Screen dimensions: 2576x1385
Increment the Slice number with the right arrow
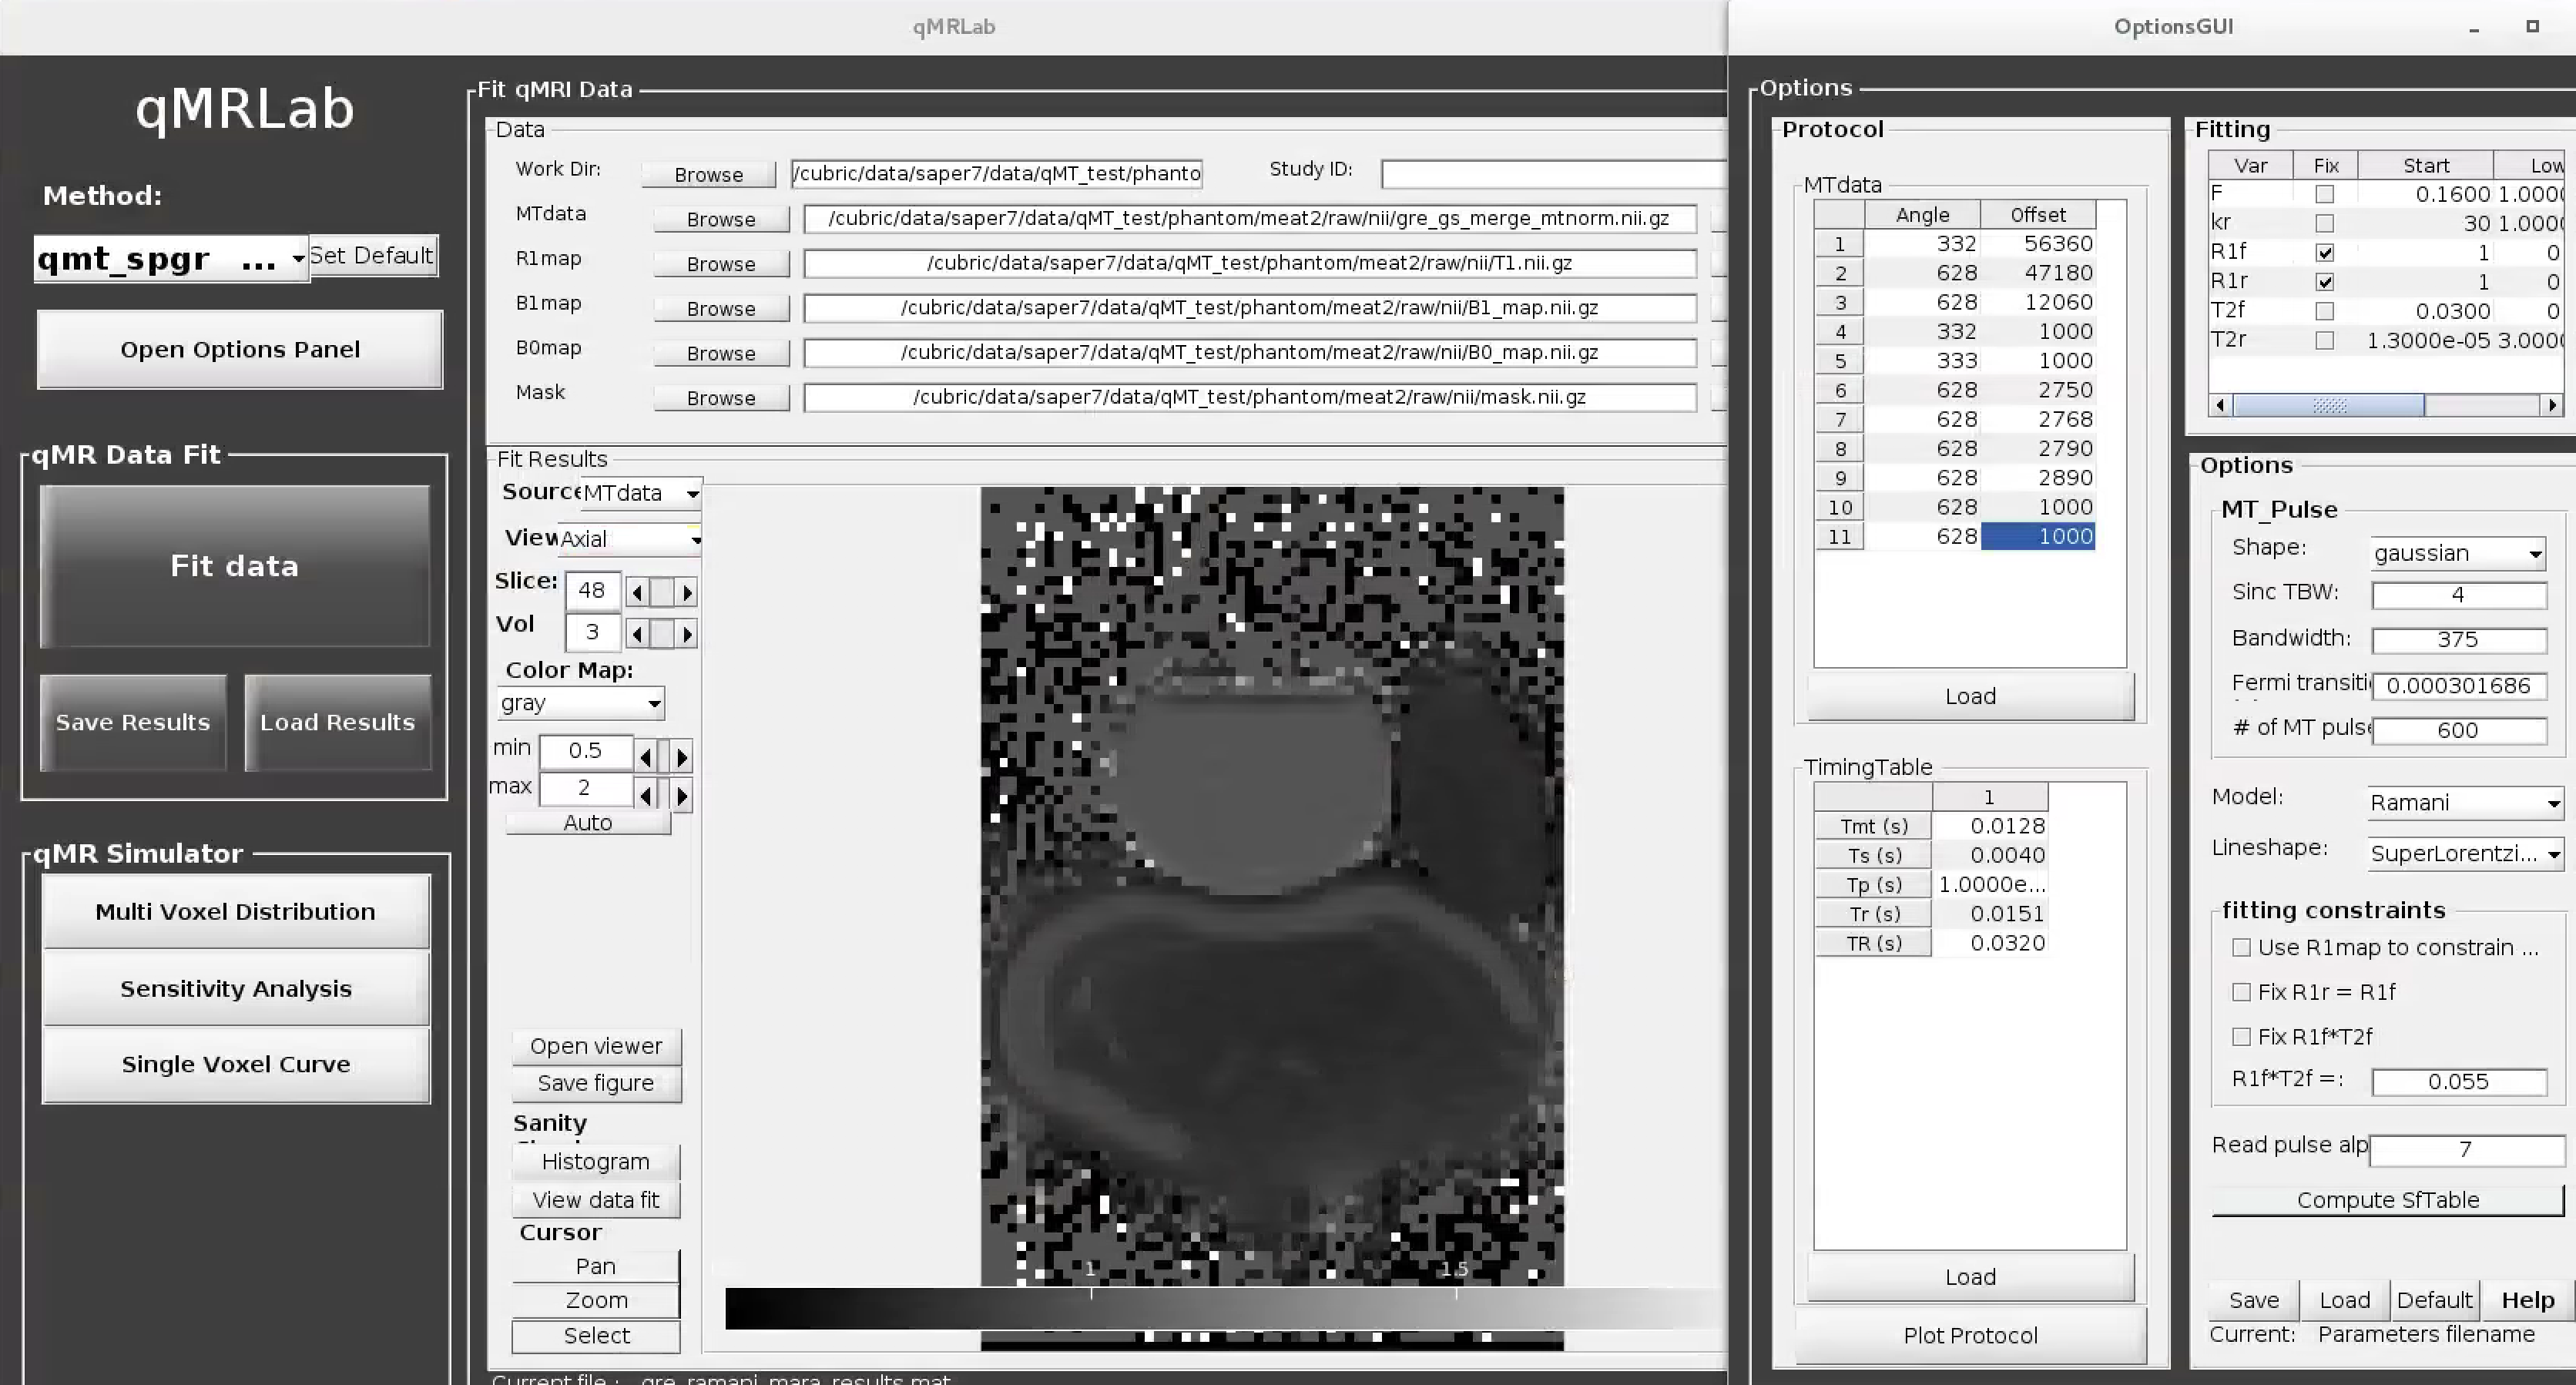click(688, 591)
